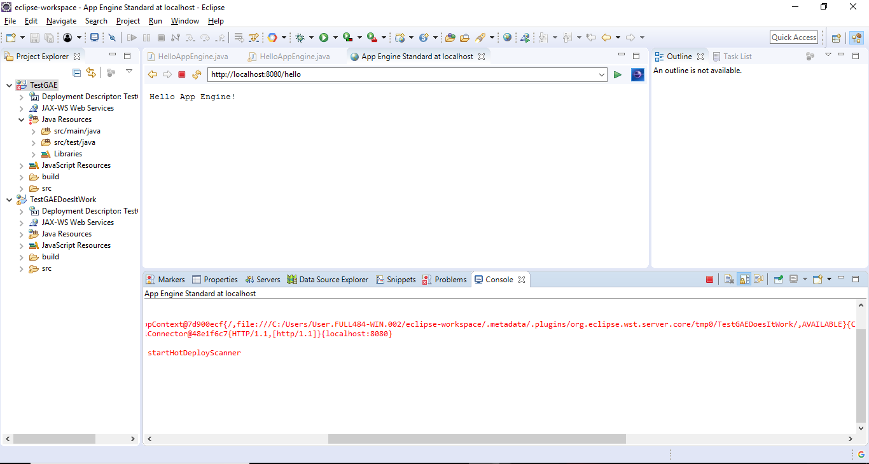Click the Skip All Breakpoints icon
The width and height of the screenshot is (869, 464).
[112, 38]
